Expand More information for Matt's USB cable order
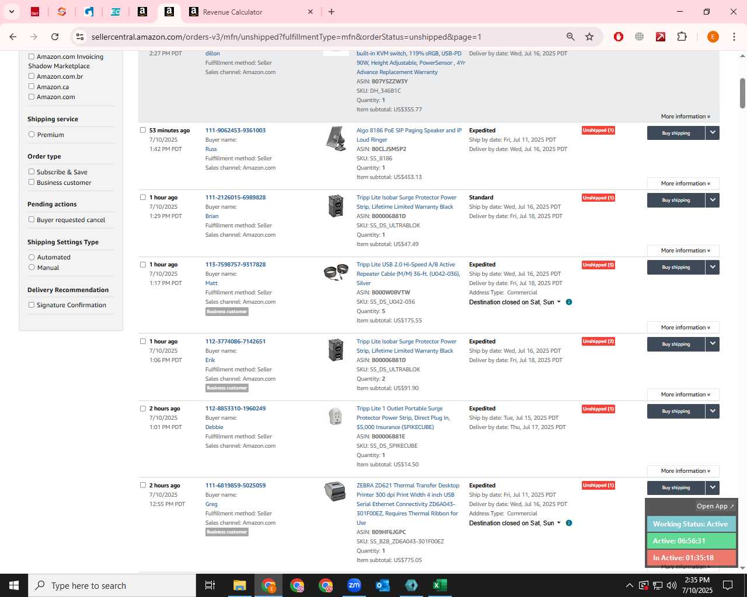This screenshot has height=597, width=747. 683,328
